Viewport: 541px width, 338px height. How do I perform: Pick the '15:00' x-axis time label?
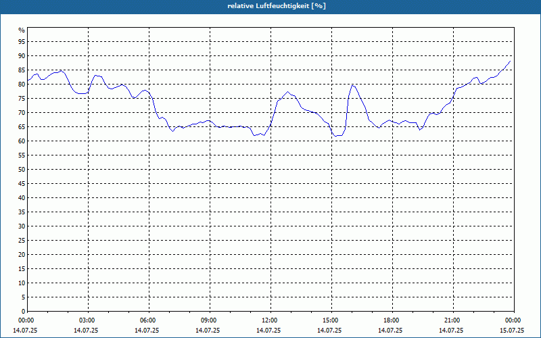(x=331, y=320)
